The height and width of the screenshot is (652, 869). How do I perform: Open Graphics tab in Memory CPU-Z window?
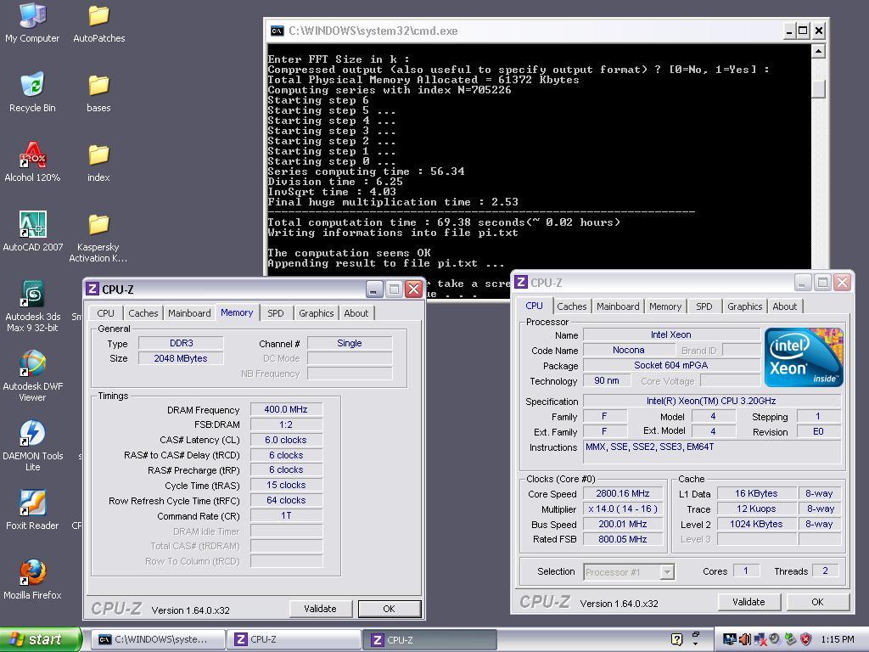click(317, 313)
